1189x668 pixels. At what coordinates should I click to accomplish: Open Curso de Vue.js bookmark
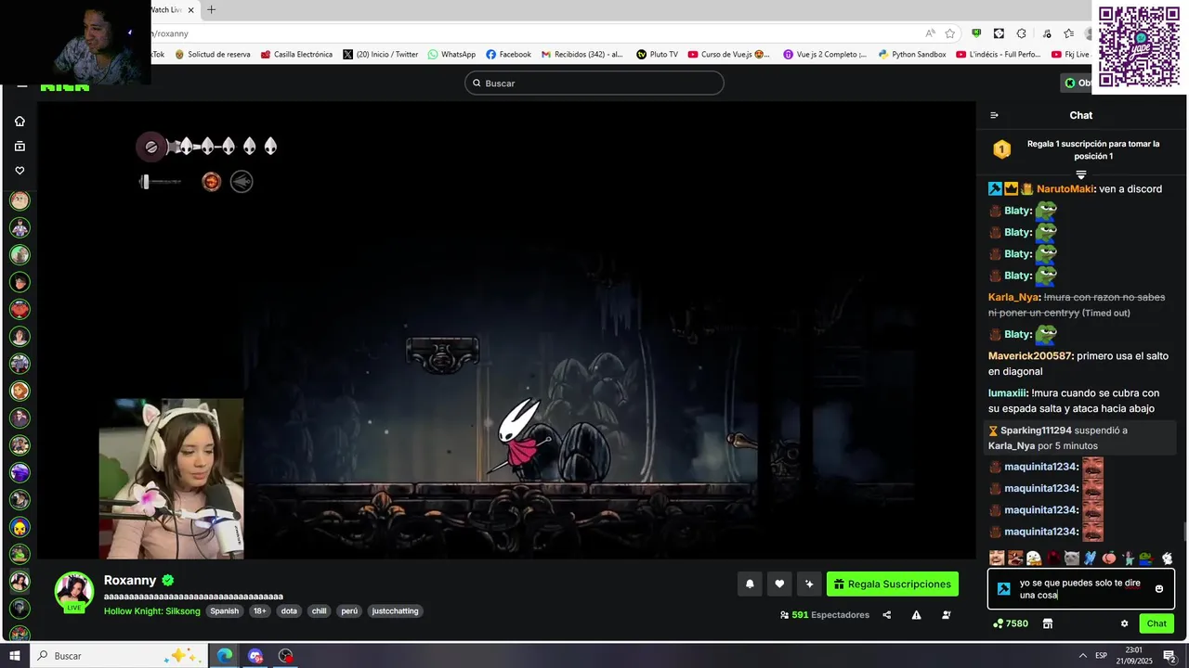(728, 55)
